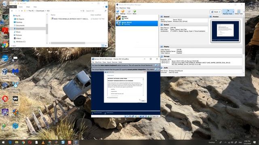Click This PC in the address breadcrumb
Screen dimensions: 259x145
[31, 11]
